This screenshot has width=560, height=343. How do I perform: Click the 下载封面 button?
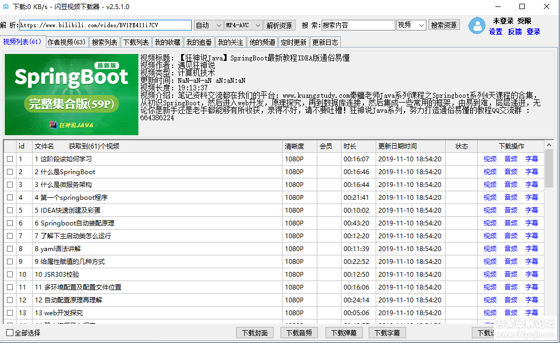[x=254, y=333]
